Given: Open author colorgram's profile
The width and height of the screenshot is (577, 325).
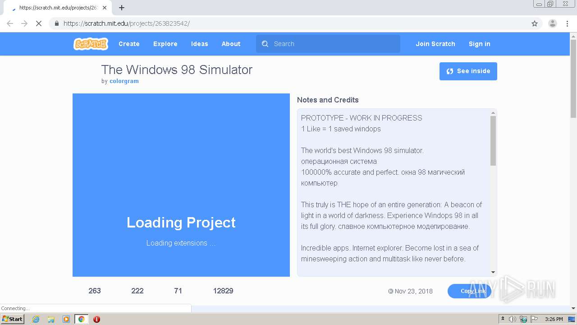Looking at the screenshot, I should 124,81.
